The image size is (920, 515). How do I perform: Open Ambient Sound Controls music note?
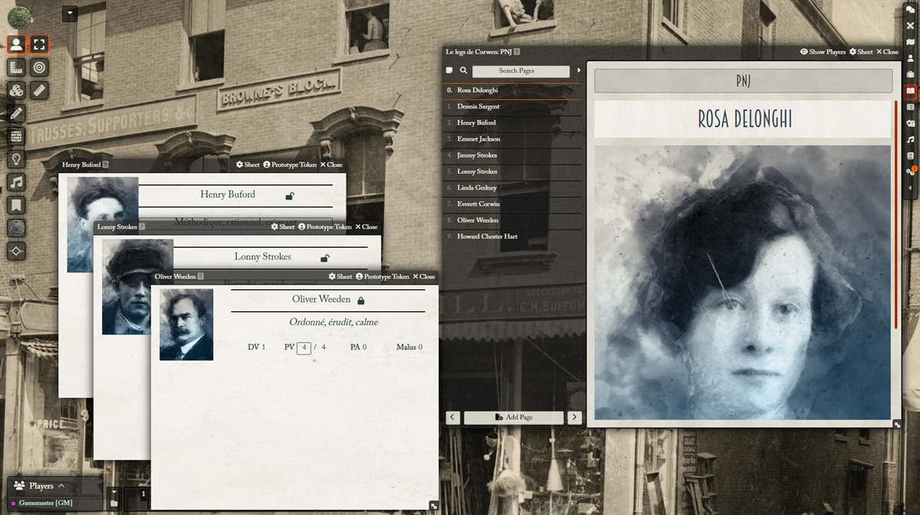point(16,182)
